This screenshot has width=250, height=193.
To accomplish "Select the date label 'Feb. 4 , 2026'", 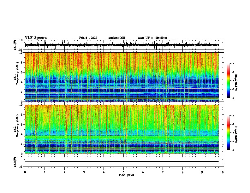I will pyautogui.click(x=88, y=38).
